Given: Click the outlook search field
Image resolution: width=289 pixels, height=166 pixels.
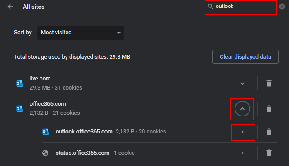Looking at the screenshot, I should 246,7.
